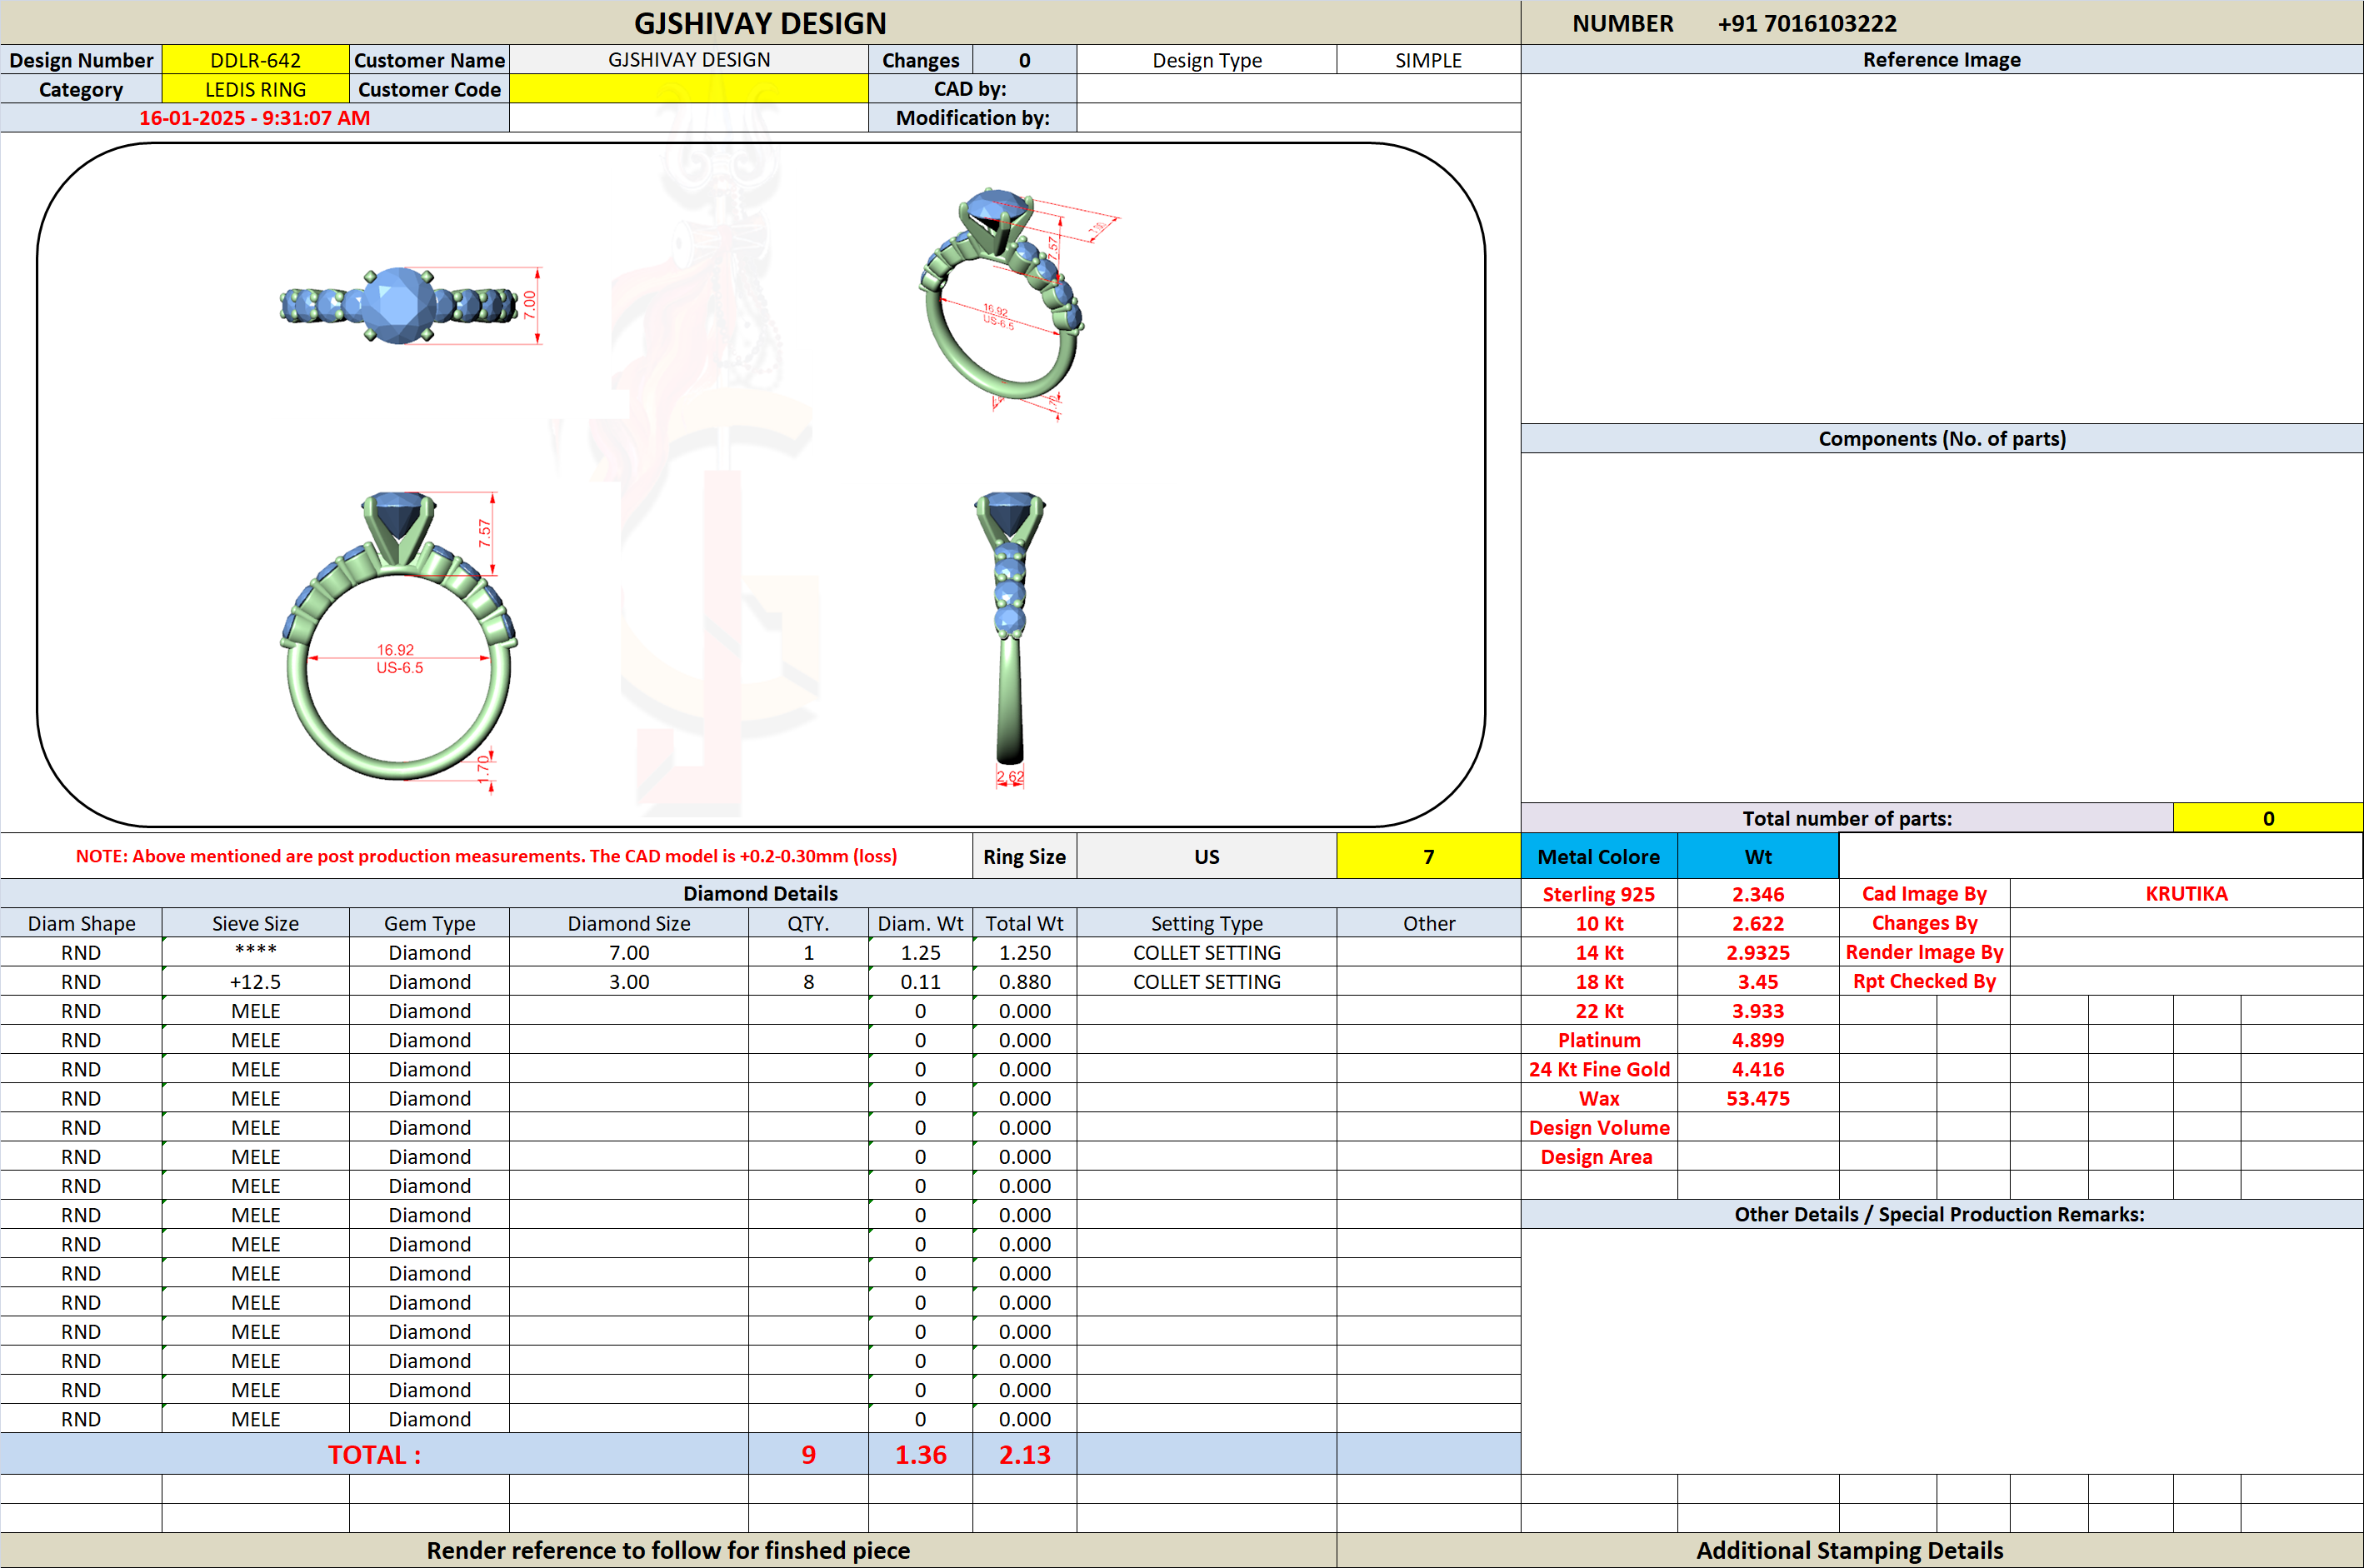Select the design number cell DDLR-642
2364x1568 pixels.
click(255, 60)
